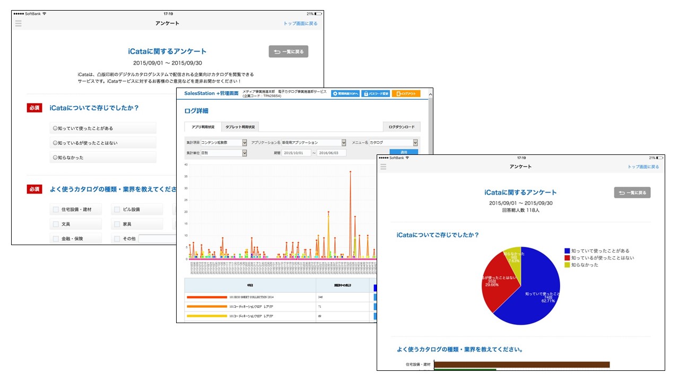Check the 文具 checkbox
Viewport: 679px width, 382px height.
click(x=56, y=224)
